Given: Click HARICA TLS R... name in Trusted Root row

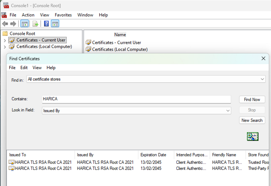Looking at the screenshot, I should [227, 162].
